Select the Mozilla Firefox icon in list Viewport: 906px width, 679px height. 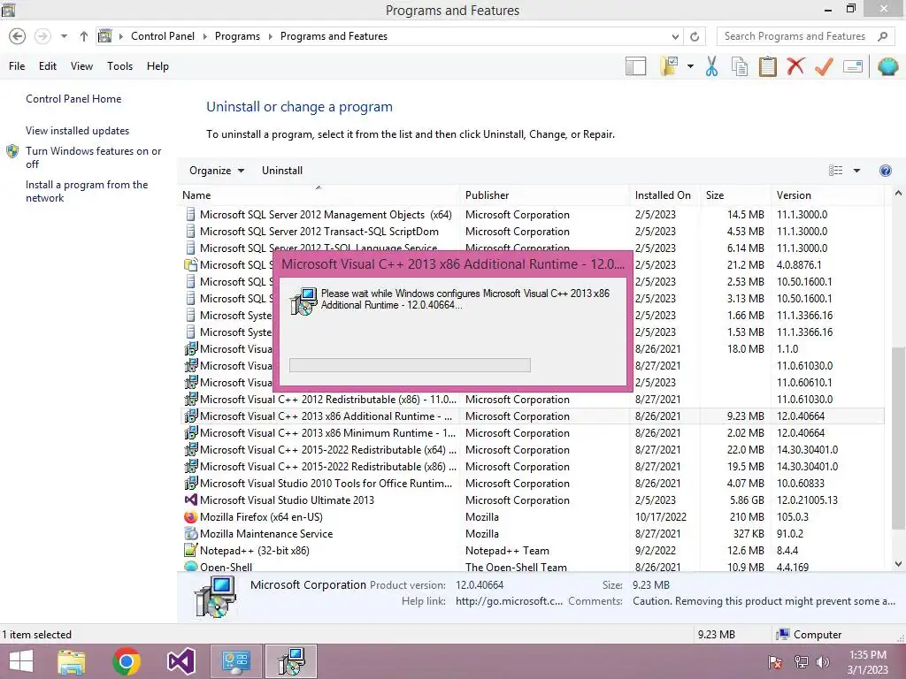pyautogui.click(x=190, y=516)
